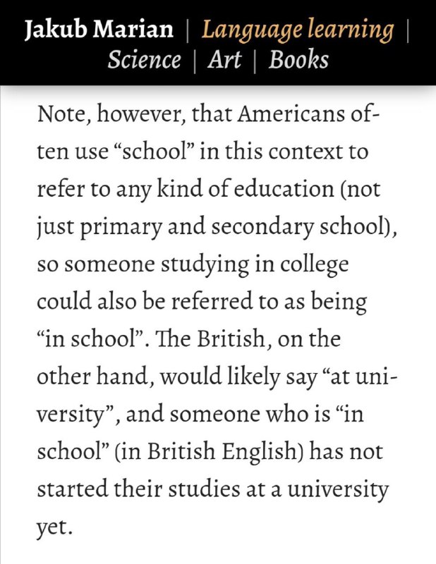Screen dimensions: 436x564
Task: Open the Jakub Marian home link
Action: pyautogui.click(x=99, y=30)
